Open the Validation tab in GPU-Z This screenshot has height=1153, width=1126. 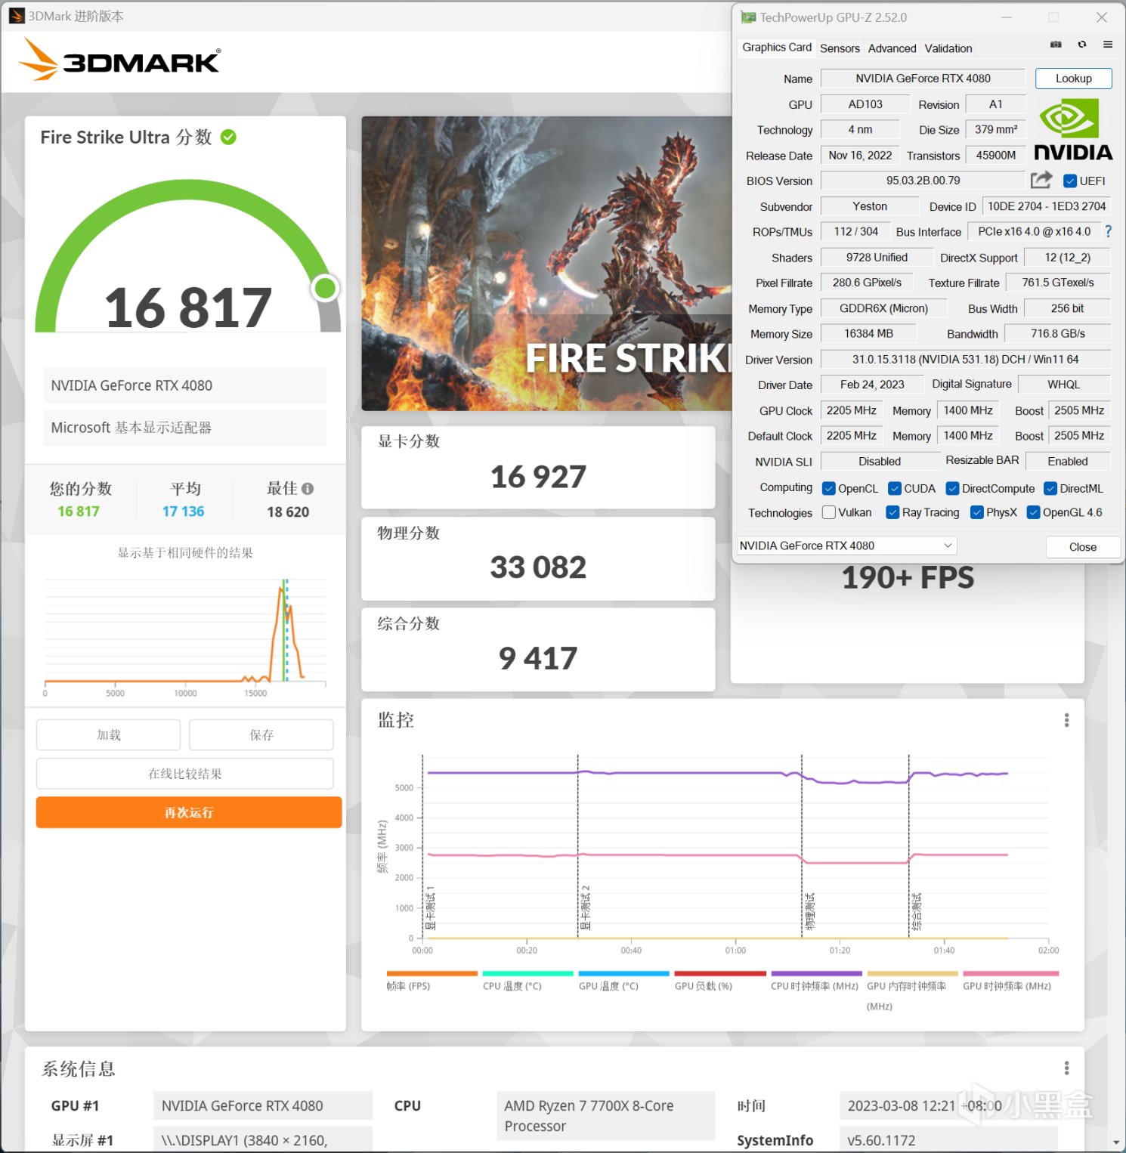[948, 48]
